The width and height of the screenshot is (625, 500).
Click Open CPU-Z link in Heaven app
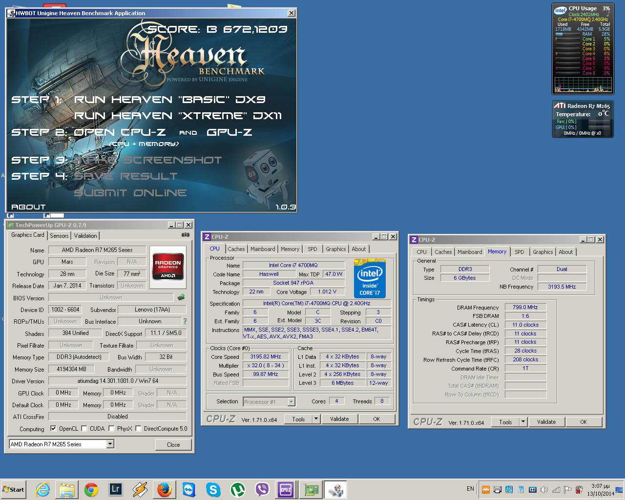coord(120,132)
